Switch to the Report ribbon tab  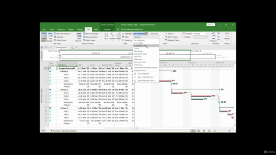pos(71,29)
